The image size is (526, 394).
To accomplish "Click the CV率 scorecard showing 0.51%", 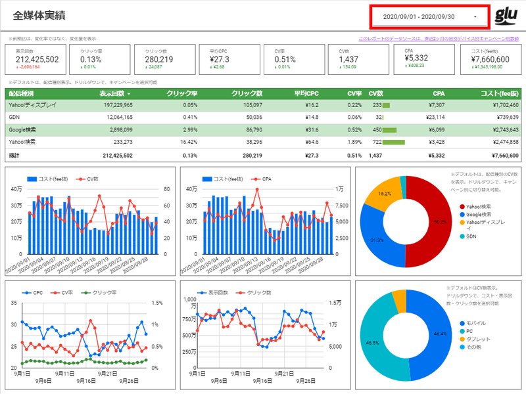I will (x=294, y=59).
